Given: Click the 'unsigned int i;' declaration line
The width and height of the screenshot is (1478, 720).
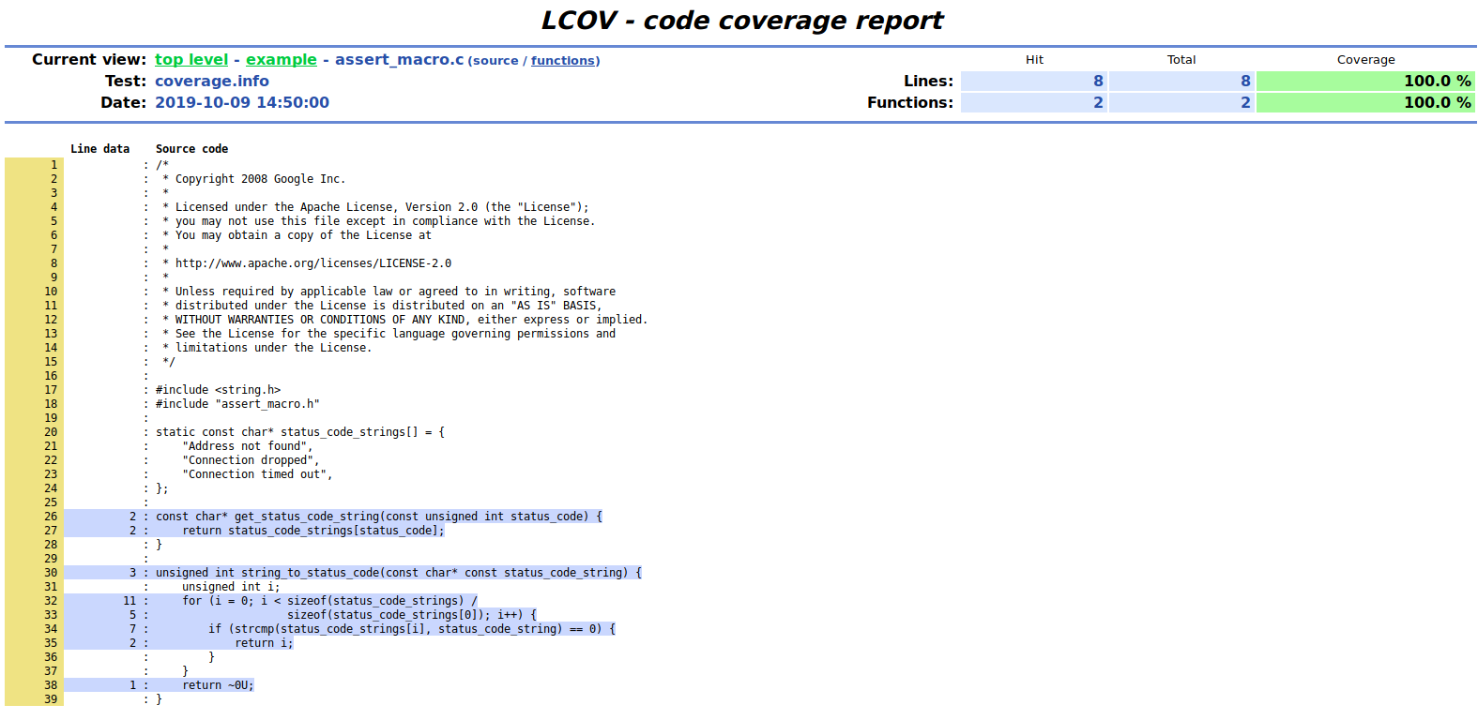Looking at the screenshot, I should point(231,587).
